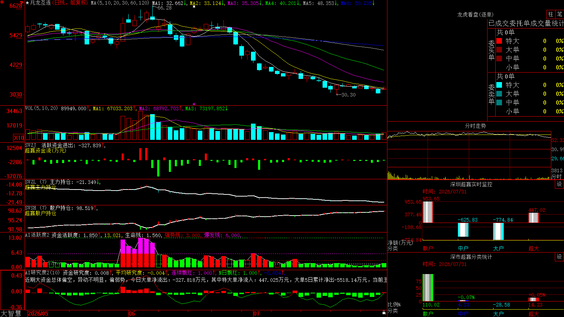Click the 深圳超赢实时监控 panel title
The height and width of the screenshot is (317, 564).
pyautogui.click(x=471, y=184)
